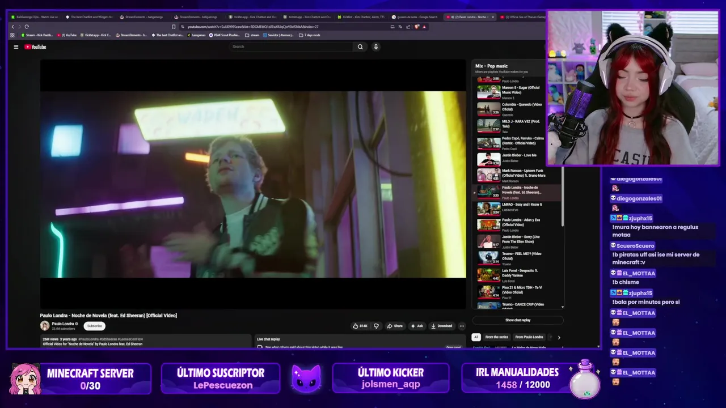
Task: Switch to BaliGamings Clips browser tab
Action: coord(34,17)
